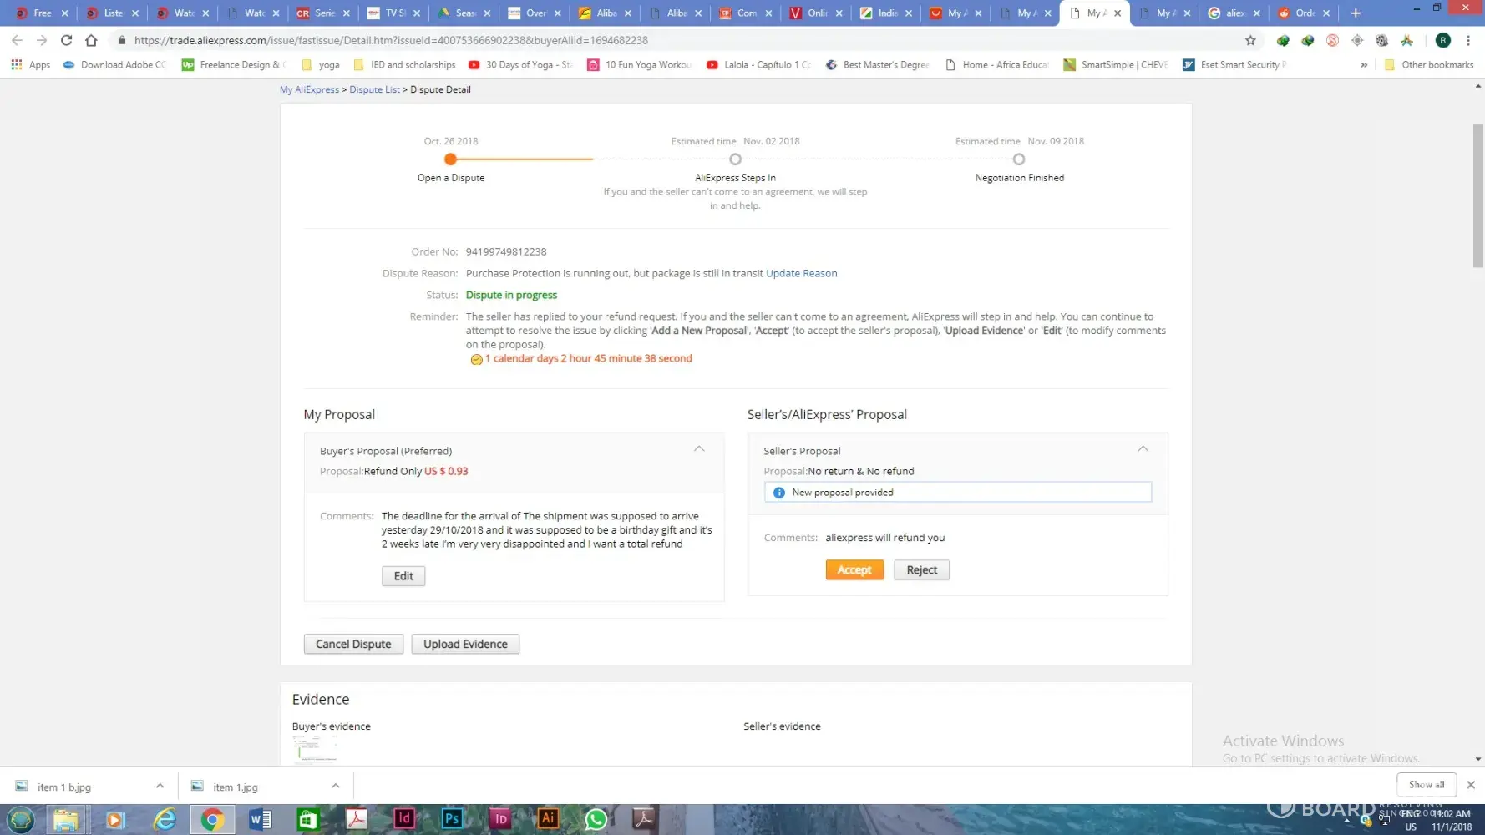
Task: Open the Apps shortcut in bookmarks bar
Action: coord(31,64)
